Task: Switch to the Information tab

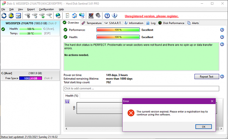Action: 134,23
